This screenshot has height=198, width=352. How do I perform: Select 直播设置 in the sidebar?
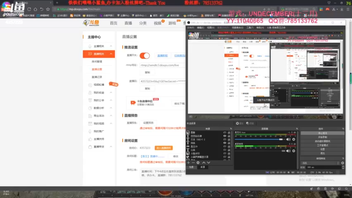click(97, 69)
